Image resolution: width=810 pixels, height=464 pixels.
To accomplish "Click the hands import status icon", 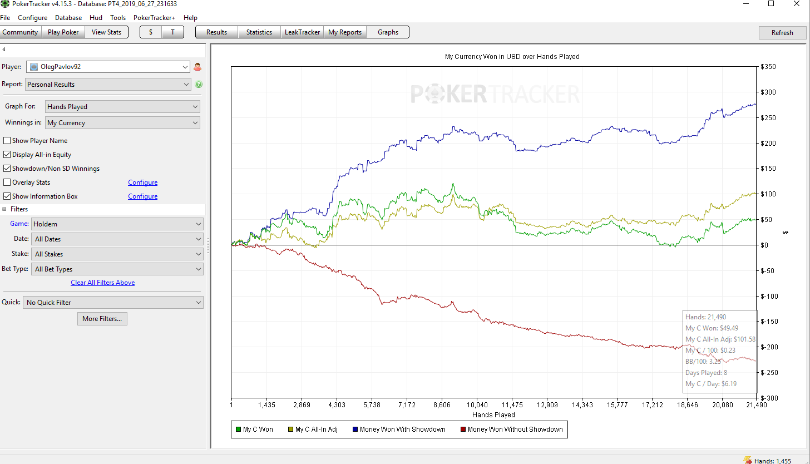I will [748, 460].
